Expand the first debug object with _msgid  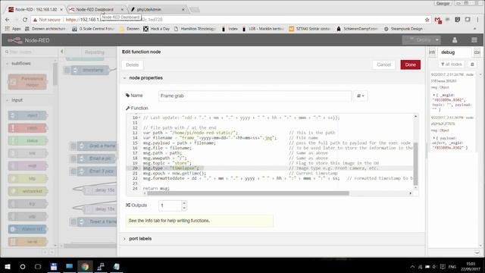pos(433,95)
